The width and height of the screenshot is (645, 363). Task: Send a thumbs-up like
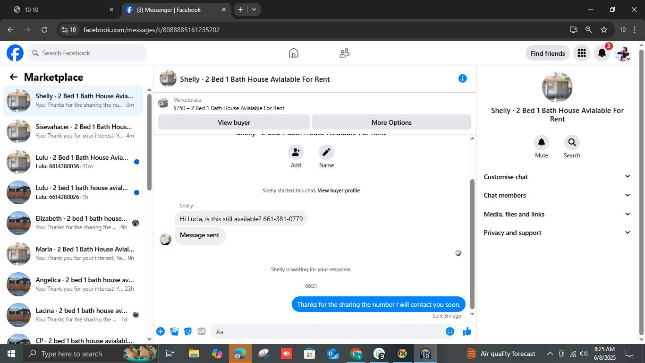(x=467, y=331)
